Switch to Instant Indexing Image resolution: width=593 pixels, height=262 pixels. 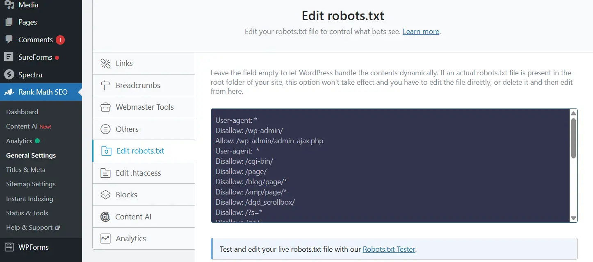[x=29, y=199]
